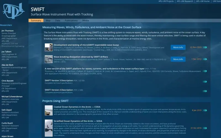This screenshot has height=138, width=221.
Task: Click arrow icon beside 22 Nov 2023 date
Action: [205, 47]
